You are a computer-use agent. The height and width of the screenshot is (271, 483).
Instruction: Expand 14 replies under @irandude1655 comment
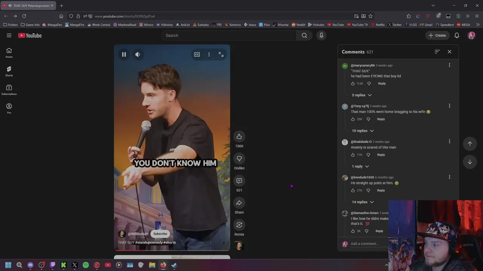point(363,202)
